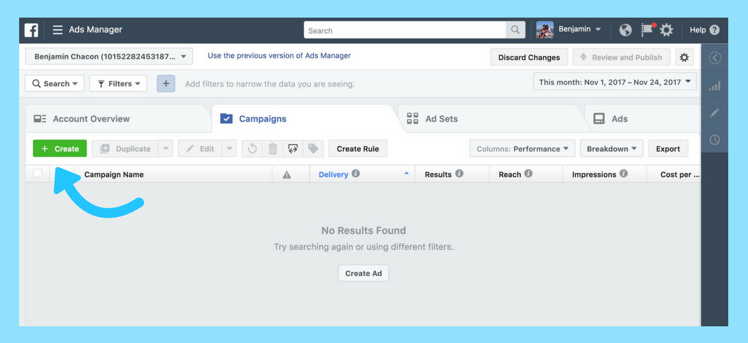Open the This month date range dropdown

point(615,82)
